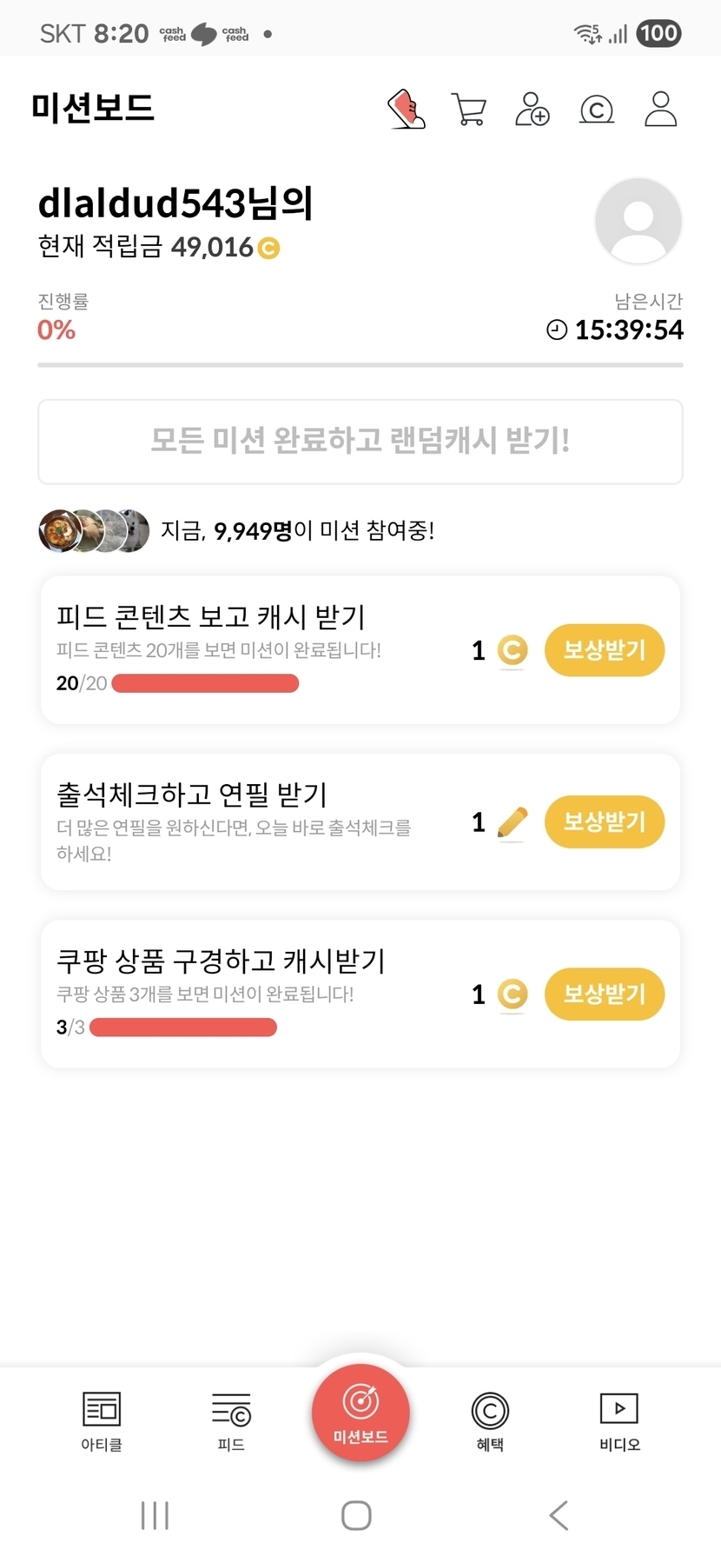Screen dimensions: 721x1563
Task: Tap the pencil icon in attendance mission
Action: (513, 822)
